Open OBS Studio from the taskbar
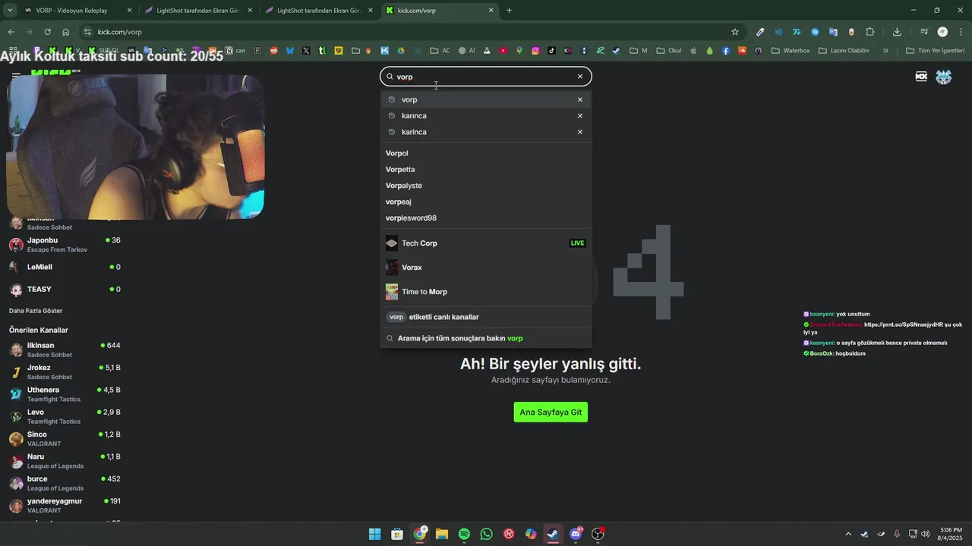The height and width of the screenshot is (546, 972). coord(598,534)
